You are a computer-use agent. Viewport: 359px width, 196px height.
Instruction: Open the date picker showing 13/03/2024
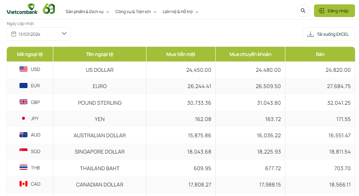click(x=39, y=34)
